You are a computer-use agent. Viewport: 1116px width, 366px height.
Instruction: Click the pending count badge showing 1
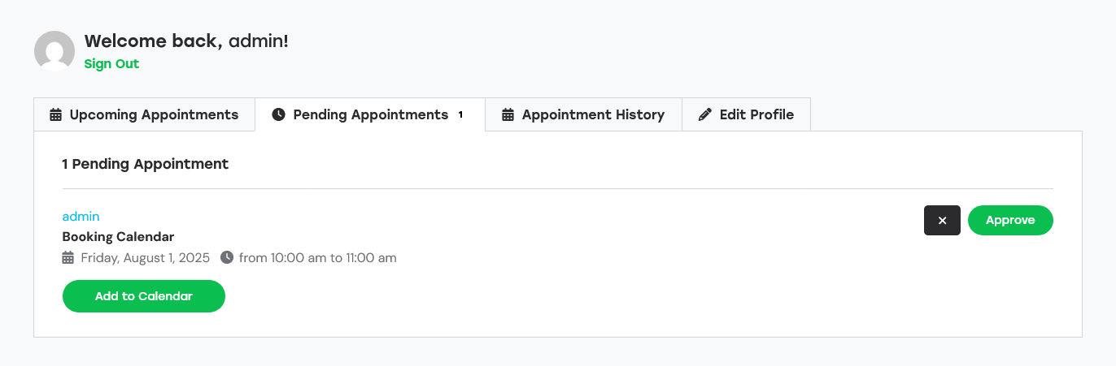click(460, 114)
